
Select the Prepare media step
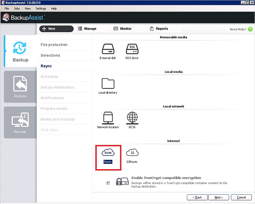coord(54,108)
